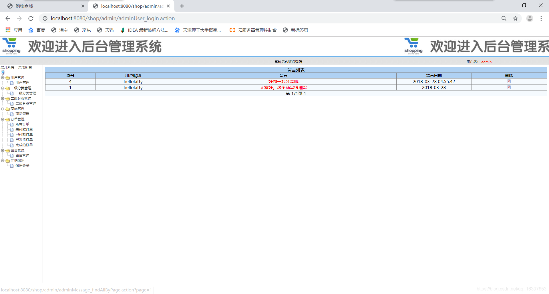Image resolution: width=549 pixels, height=294 pixels.
Task: Open a new browser tab
Action: coord(182,6)
